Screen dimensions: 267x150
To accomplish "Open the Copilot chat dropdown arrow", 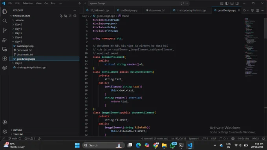I will 187,3.
